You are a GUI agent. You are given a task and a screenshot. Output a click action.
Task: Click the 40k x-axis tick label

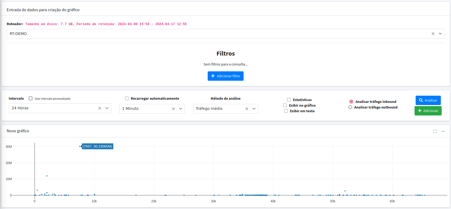click(x=273, y=201)
